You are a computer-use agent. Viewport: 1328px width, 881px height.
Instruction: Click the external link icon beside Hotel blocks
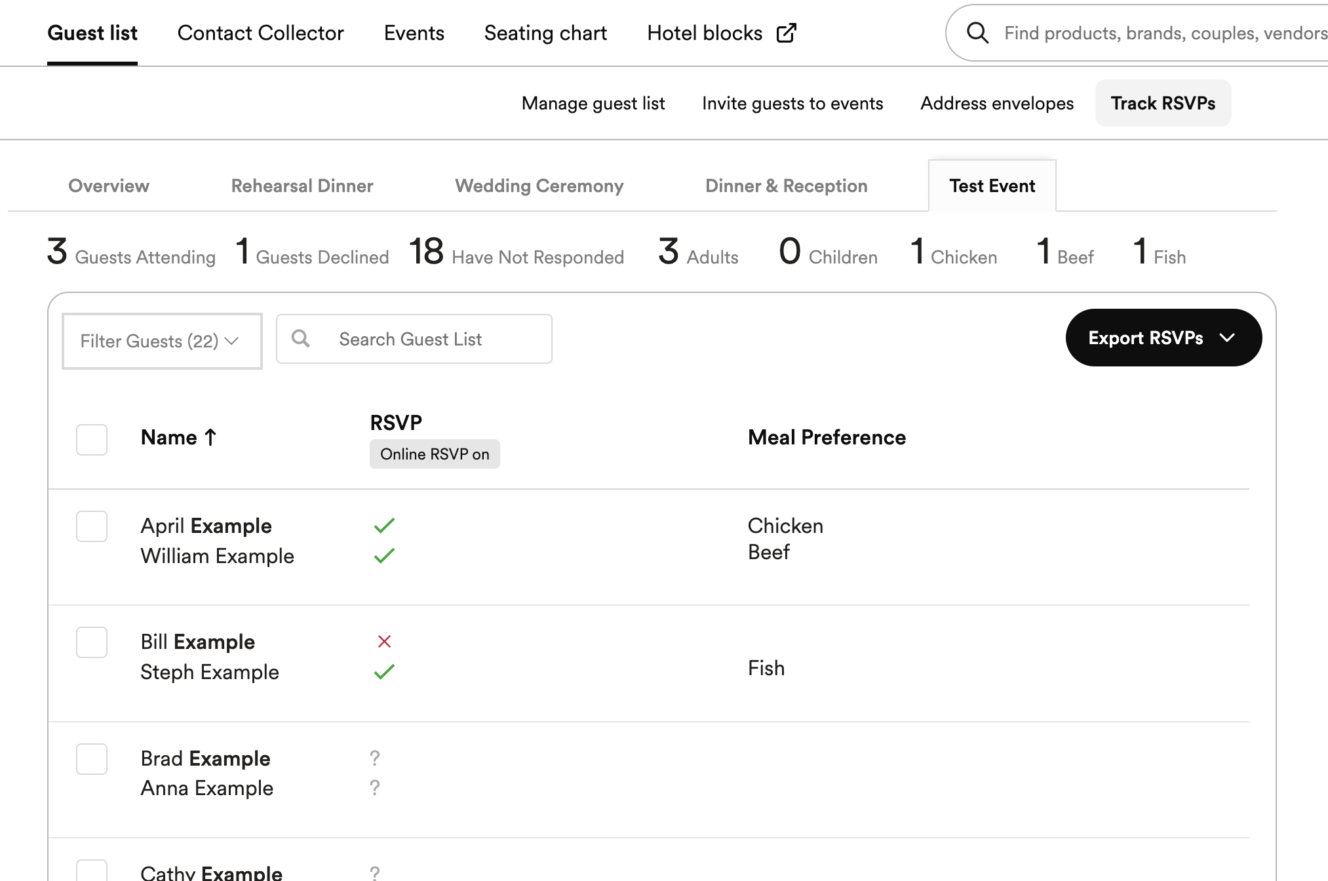click(786, 33)
